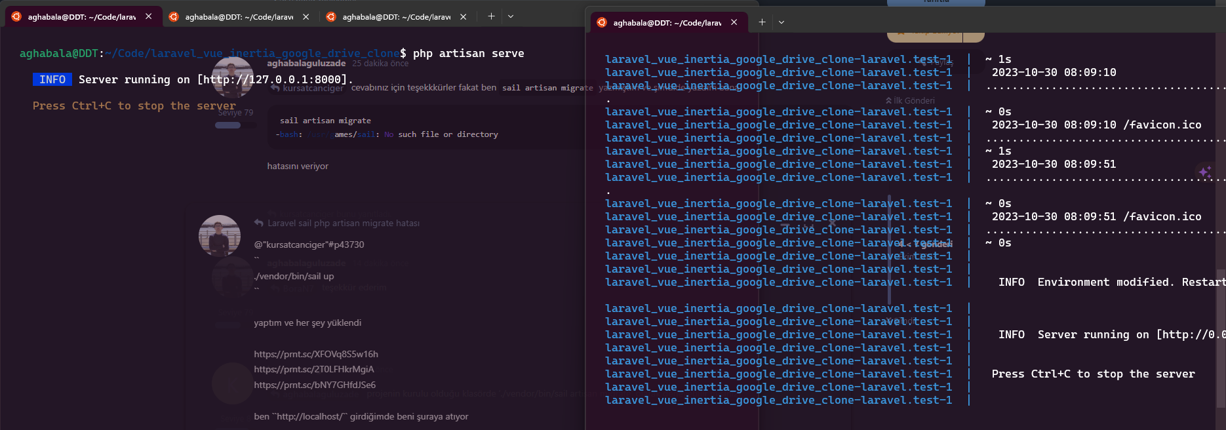Click '2023-10-30 08:09:51 /favicon.ico' log line
Viewport: 1226px width, 430px height.
(x=1097, y=216)
